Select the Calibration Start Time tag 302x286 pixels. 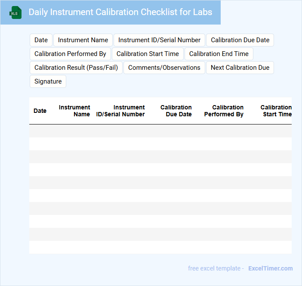pyautogui.click(x=148, y=54)
